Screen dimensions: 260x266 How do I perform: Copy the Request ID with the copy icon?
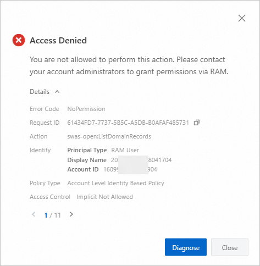(197, 123)
